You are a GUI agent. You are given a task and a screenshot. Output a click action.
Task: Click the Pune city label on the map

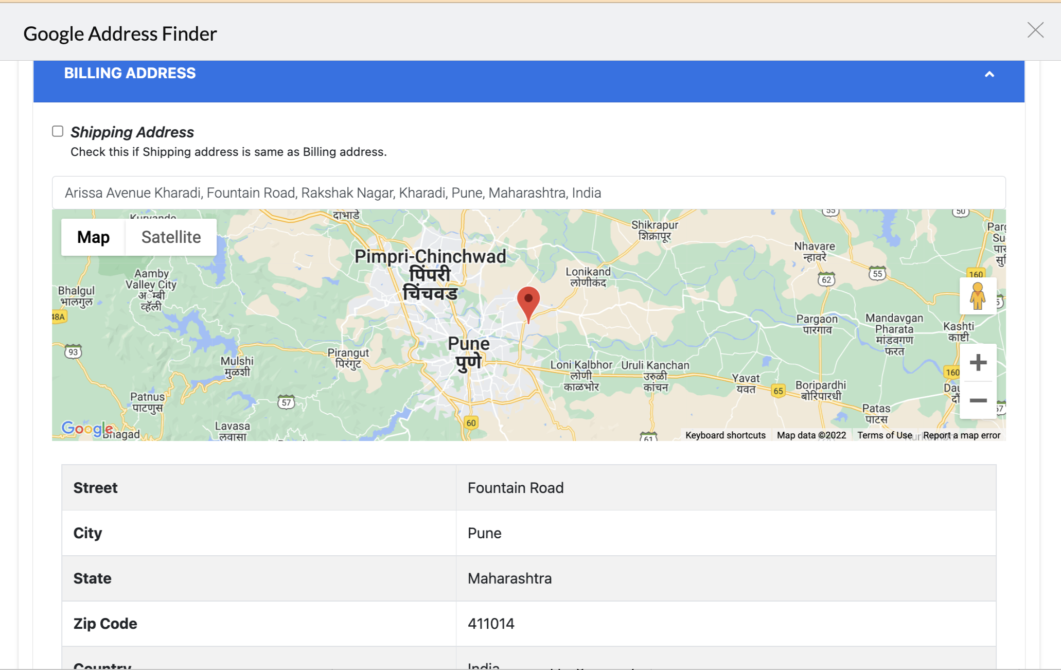pos(468,344)
